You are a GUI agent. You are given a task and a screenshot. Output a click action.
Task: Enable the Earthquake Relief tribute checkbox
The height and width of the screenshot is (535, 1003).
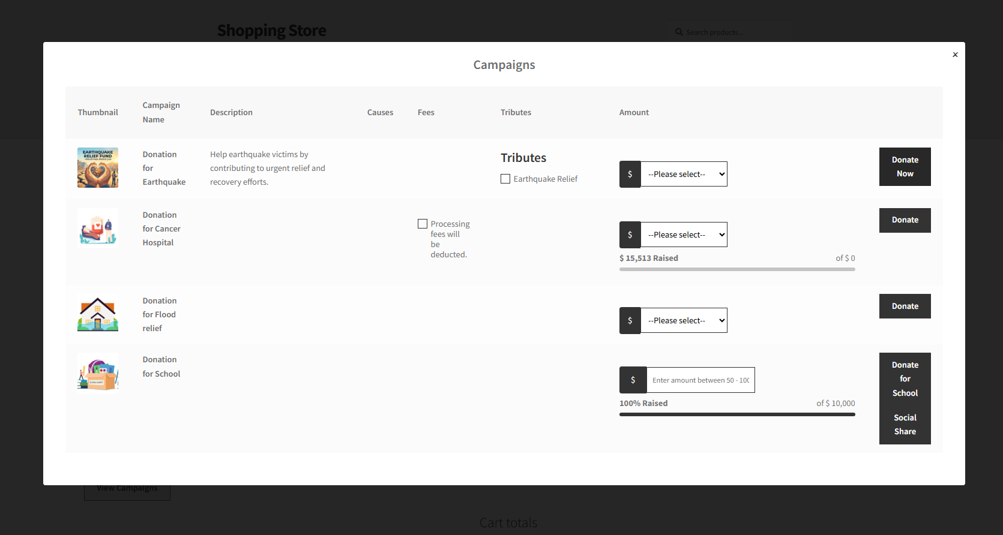(x=505, y=179)
